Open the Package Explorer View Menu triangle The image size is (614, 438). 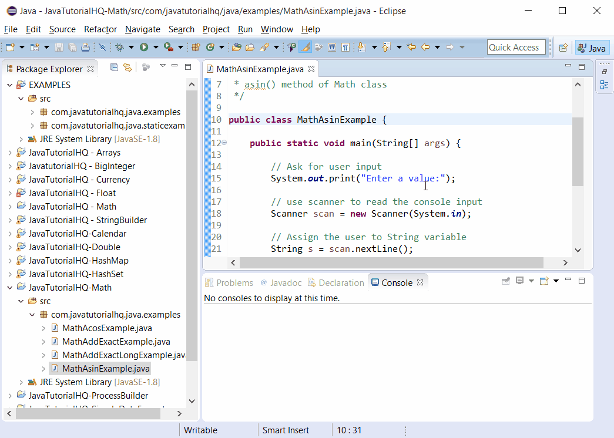click(x=163, y=66)
